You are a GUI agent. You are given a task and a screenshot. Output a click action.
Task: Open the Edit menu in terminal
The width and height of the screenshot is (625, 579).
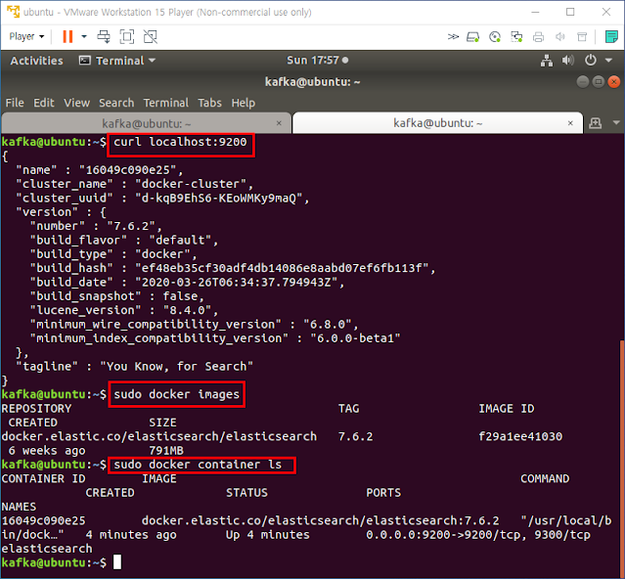[x=44, y=103]
